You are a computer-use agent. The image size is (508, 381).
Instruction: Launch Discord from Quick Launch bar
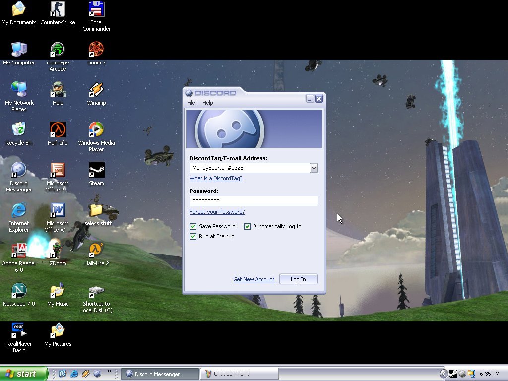97,374
